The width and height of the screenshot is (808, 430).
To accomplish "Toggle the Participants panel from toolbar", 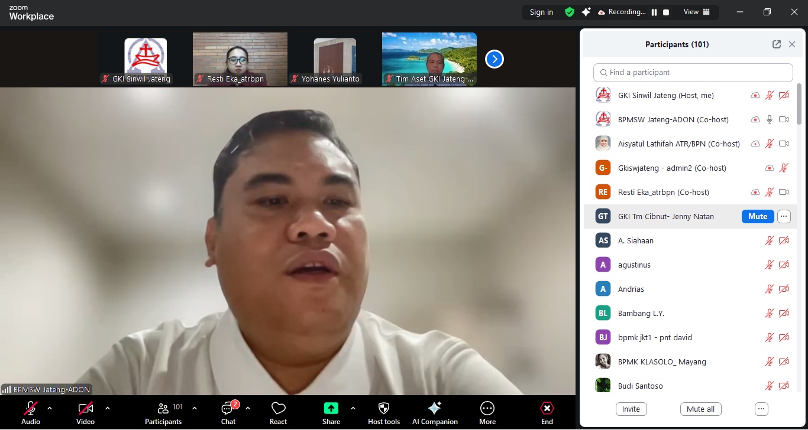I will (x=163, y=409).
